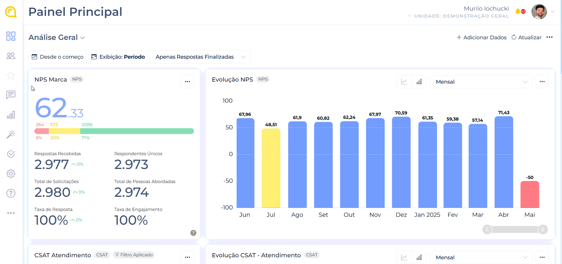The image size is (562, 264).
Task: Switch Evolução NPS to line chart view
Action: click(404, 82)
